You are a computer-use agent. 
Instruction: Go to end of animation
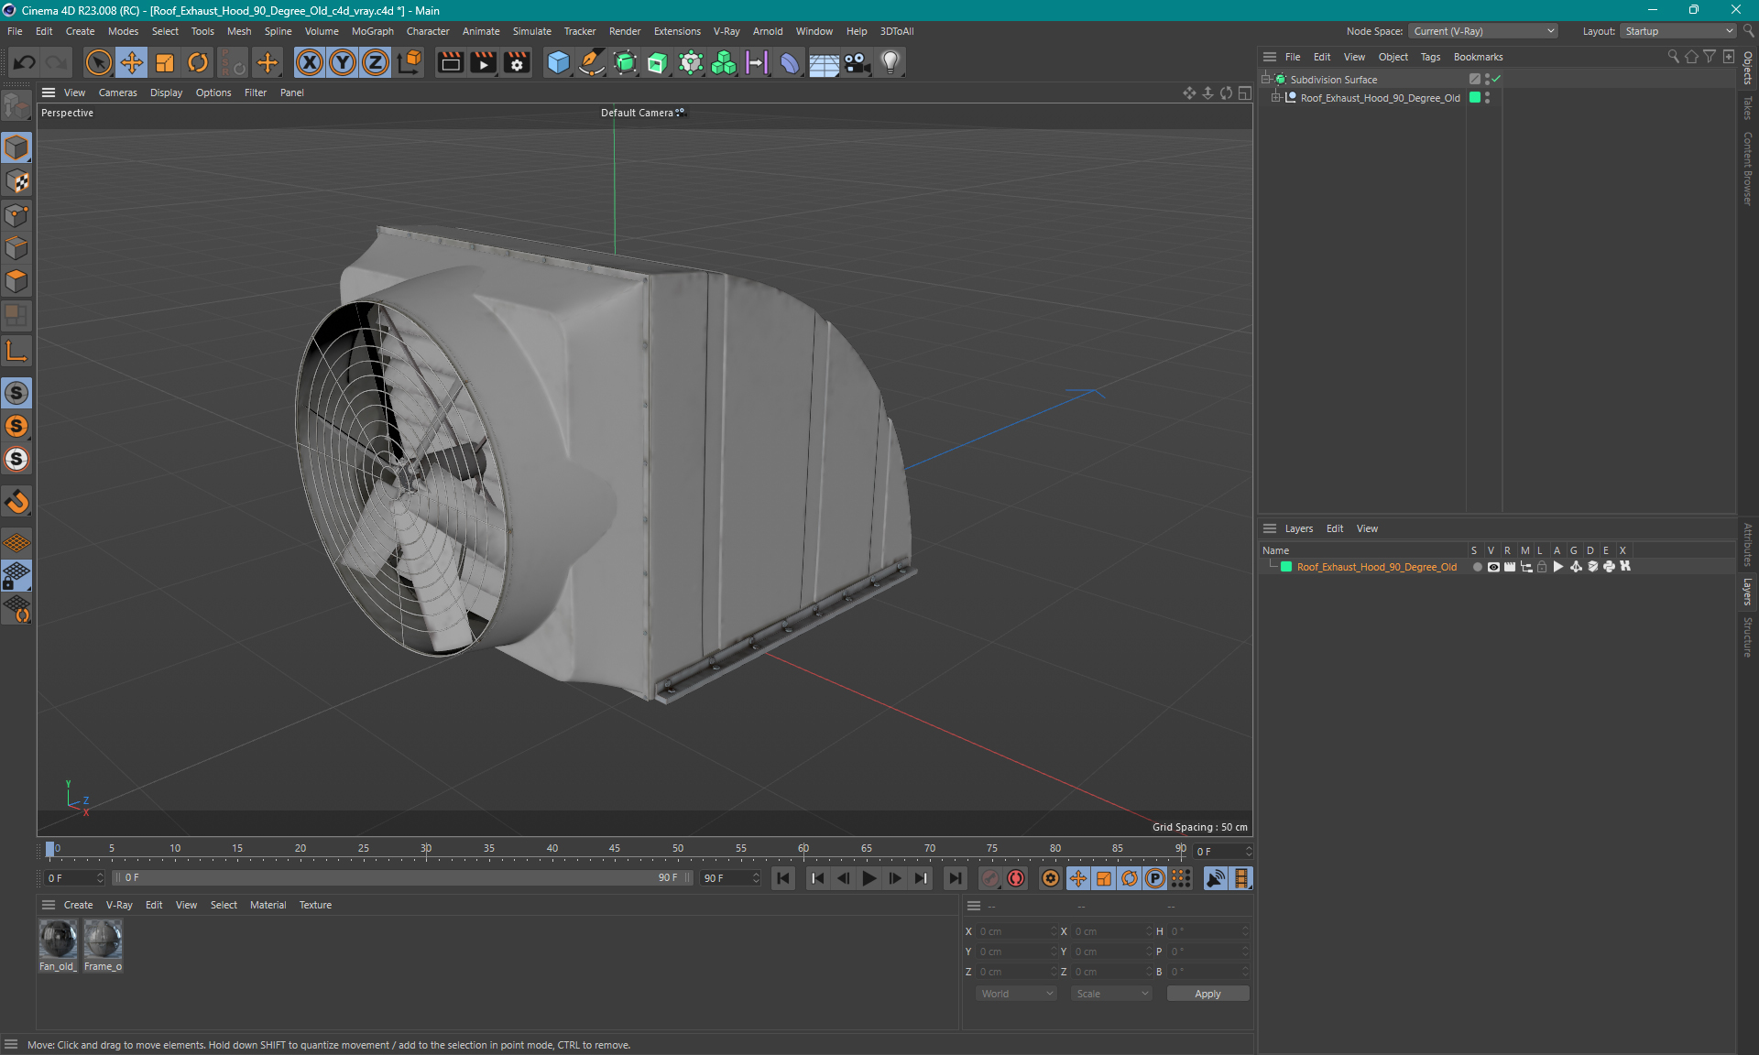click(955, 878)
